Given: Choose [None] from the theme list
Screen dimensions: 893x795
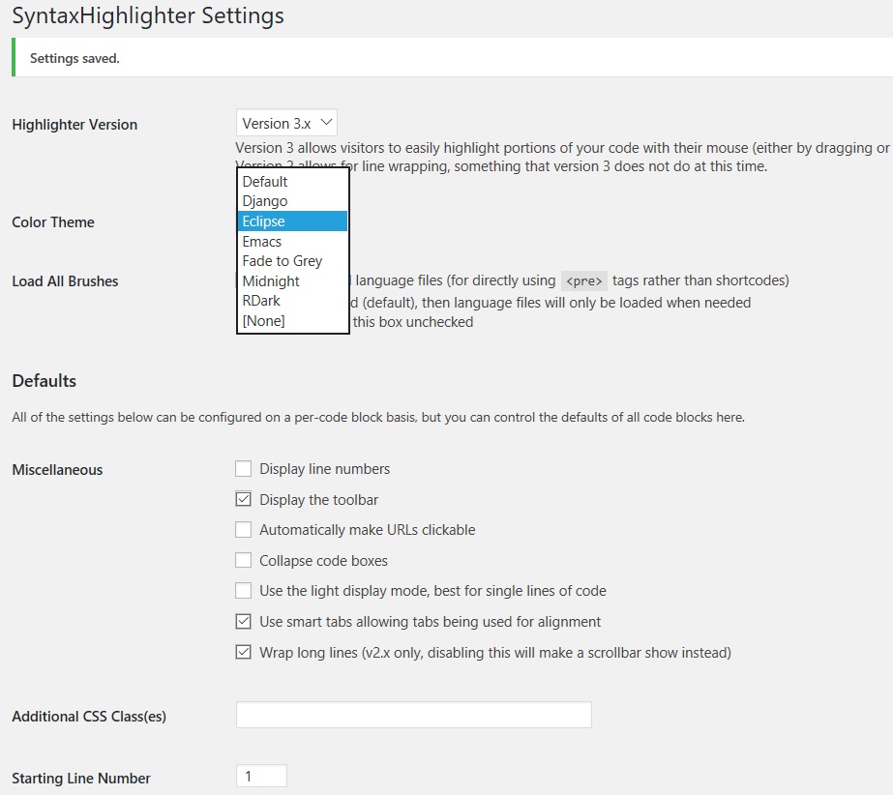Looking at the screenshot, I should tap(292, 321).
